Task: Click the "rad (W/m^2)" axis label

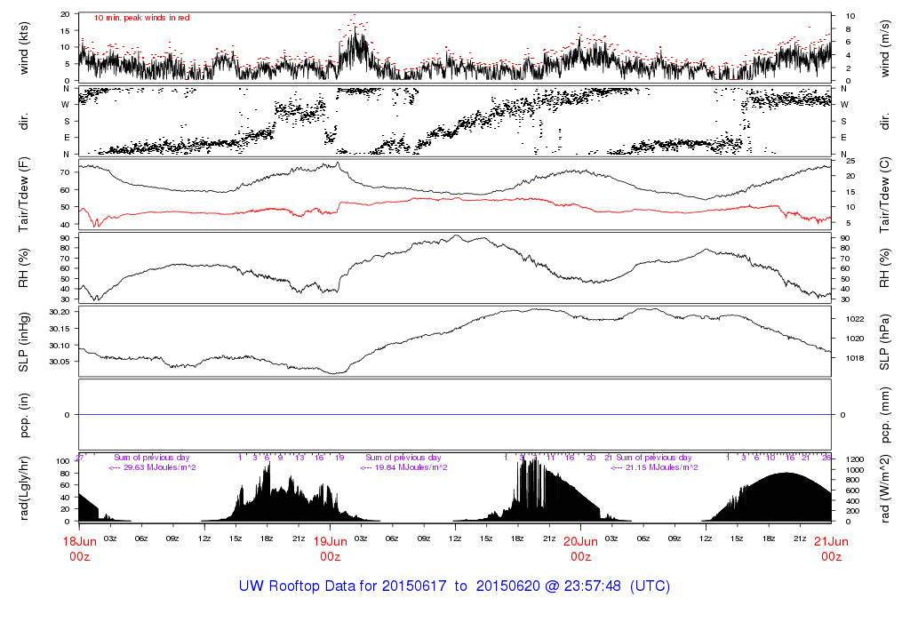Action: (x=884, y=489)
